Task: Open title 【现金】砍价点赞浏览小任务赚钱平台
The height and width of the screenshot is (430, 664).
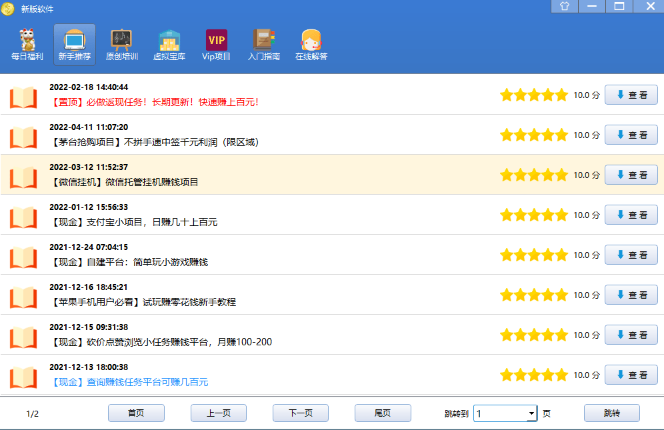Action: click(x=161, y=342)
